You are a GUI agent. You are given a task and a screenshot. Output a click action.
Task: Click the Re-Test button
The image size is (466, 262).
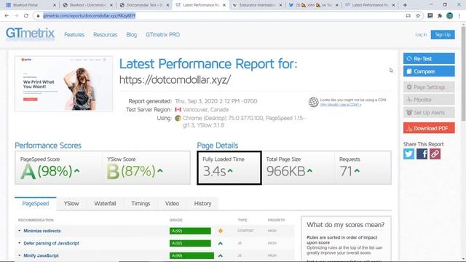429,58
